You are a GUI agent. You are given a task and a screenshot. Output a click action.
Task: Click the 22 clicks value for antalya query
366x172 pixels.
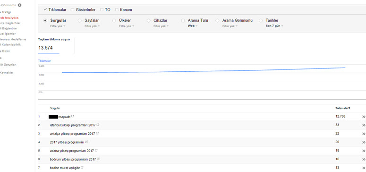tap(337, 133)
